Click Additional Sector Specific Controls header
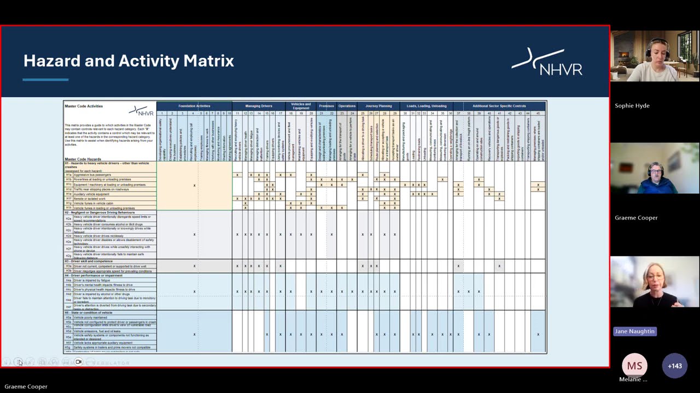The image size is (700, 393). click(x=499, y=106)
